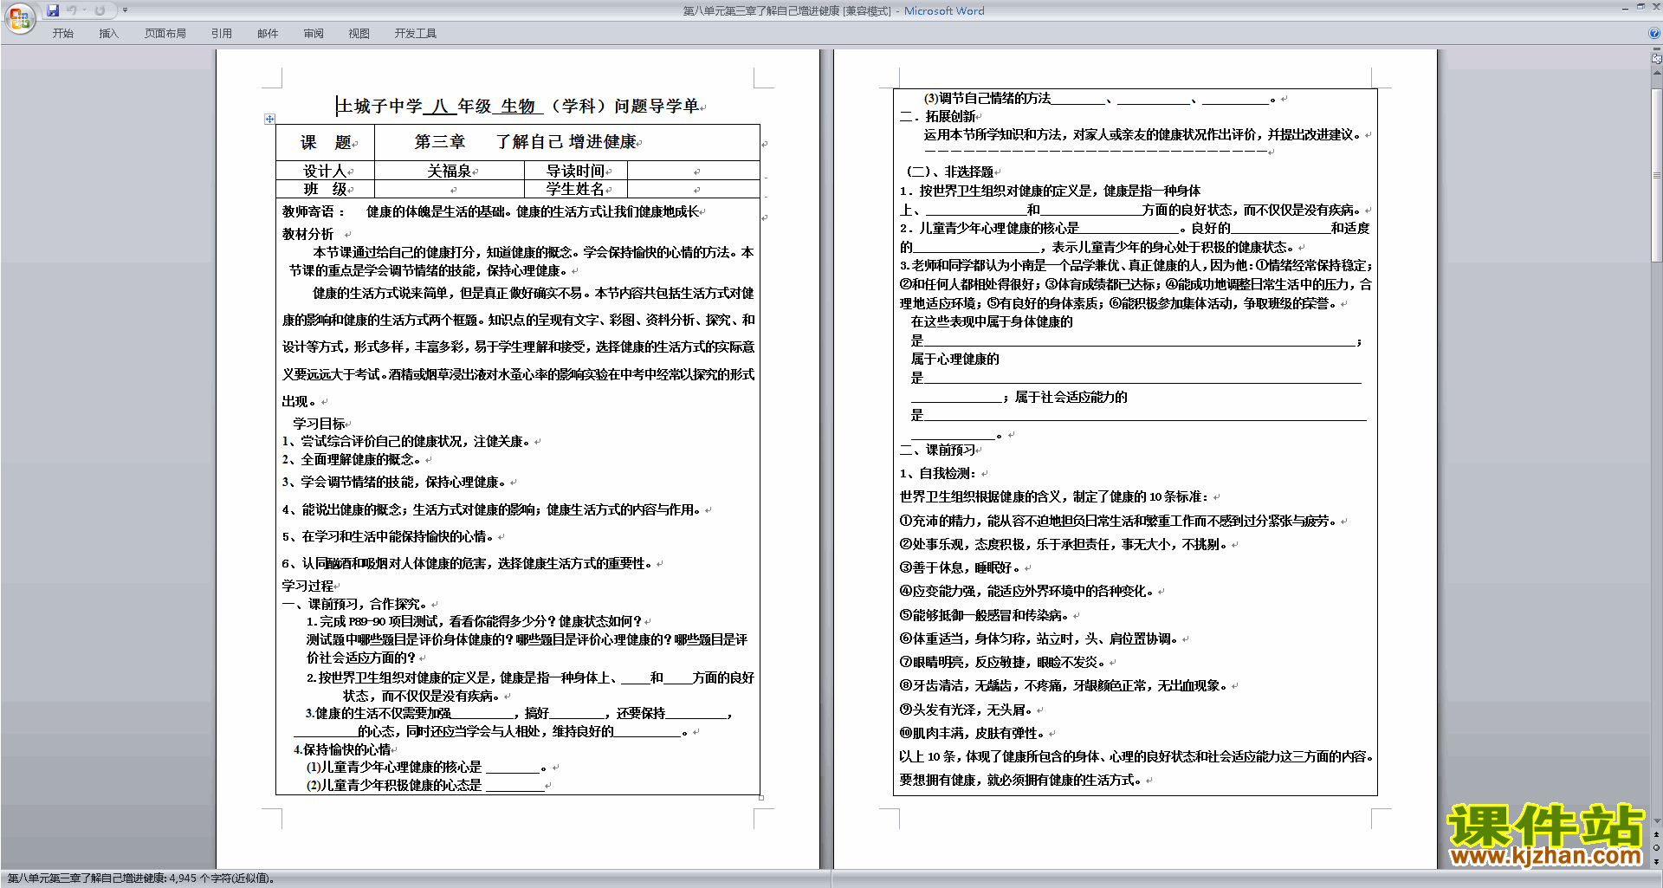1663x888 pixels.
Task: Click the ⑨头发有光泽，无头屑 line
Action: tap(967, 710)
